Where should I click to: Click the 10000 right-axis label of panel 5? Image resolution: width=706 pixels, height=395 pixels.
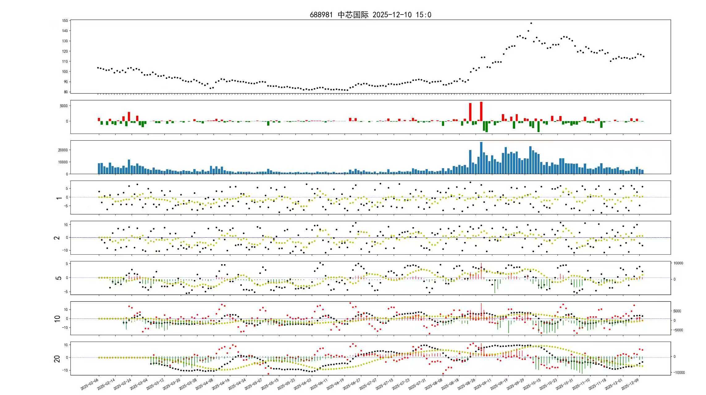(x=679, y=263)
